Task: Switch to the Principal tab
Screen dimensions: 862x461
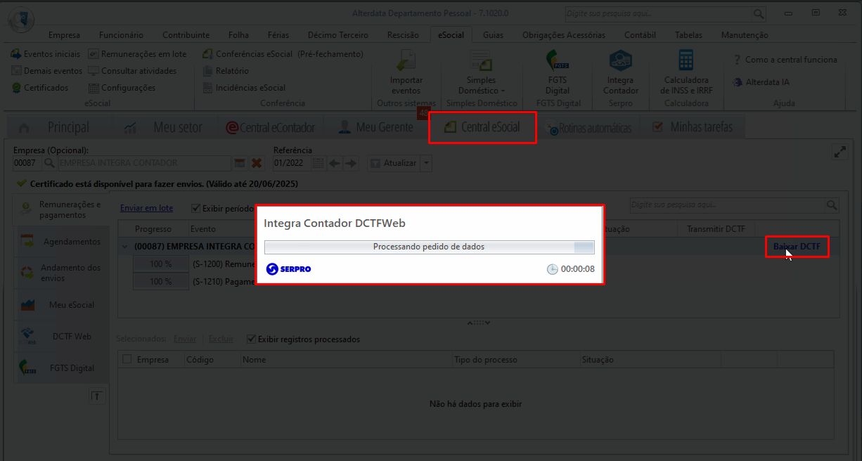Action: (55, 127)
